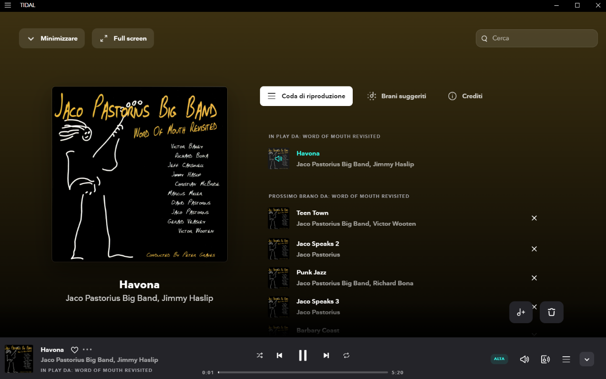Viewport: 606px width, 379px height.
Task: Remove Teen Town from the queue
Action: (534, 218)
